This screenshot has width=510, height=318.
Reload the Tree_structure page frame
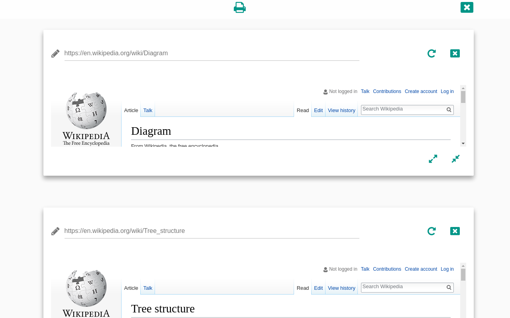[432, 231]
